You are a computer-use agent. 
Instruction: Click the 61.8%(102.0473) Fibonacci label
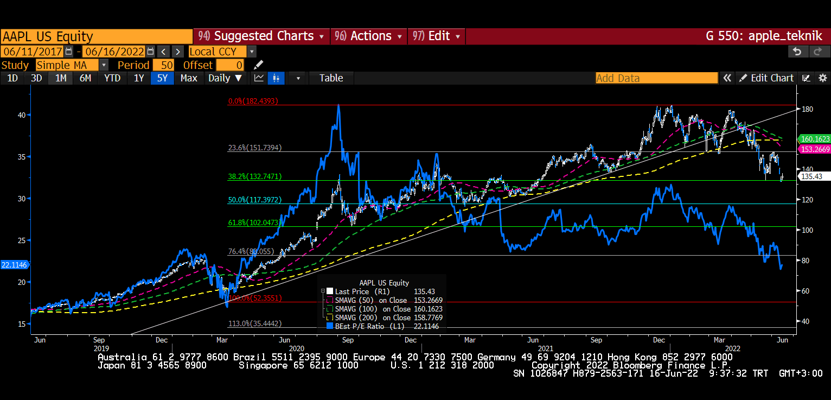tap(254, 223)
